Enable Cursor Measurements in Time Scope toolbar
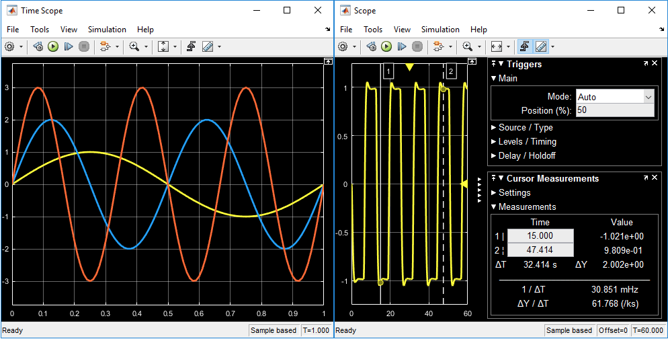Viewport: 668px width, 339px height. 207,46
